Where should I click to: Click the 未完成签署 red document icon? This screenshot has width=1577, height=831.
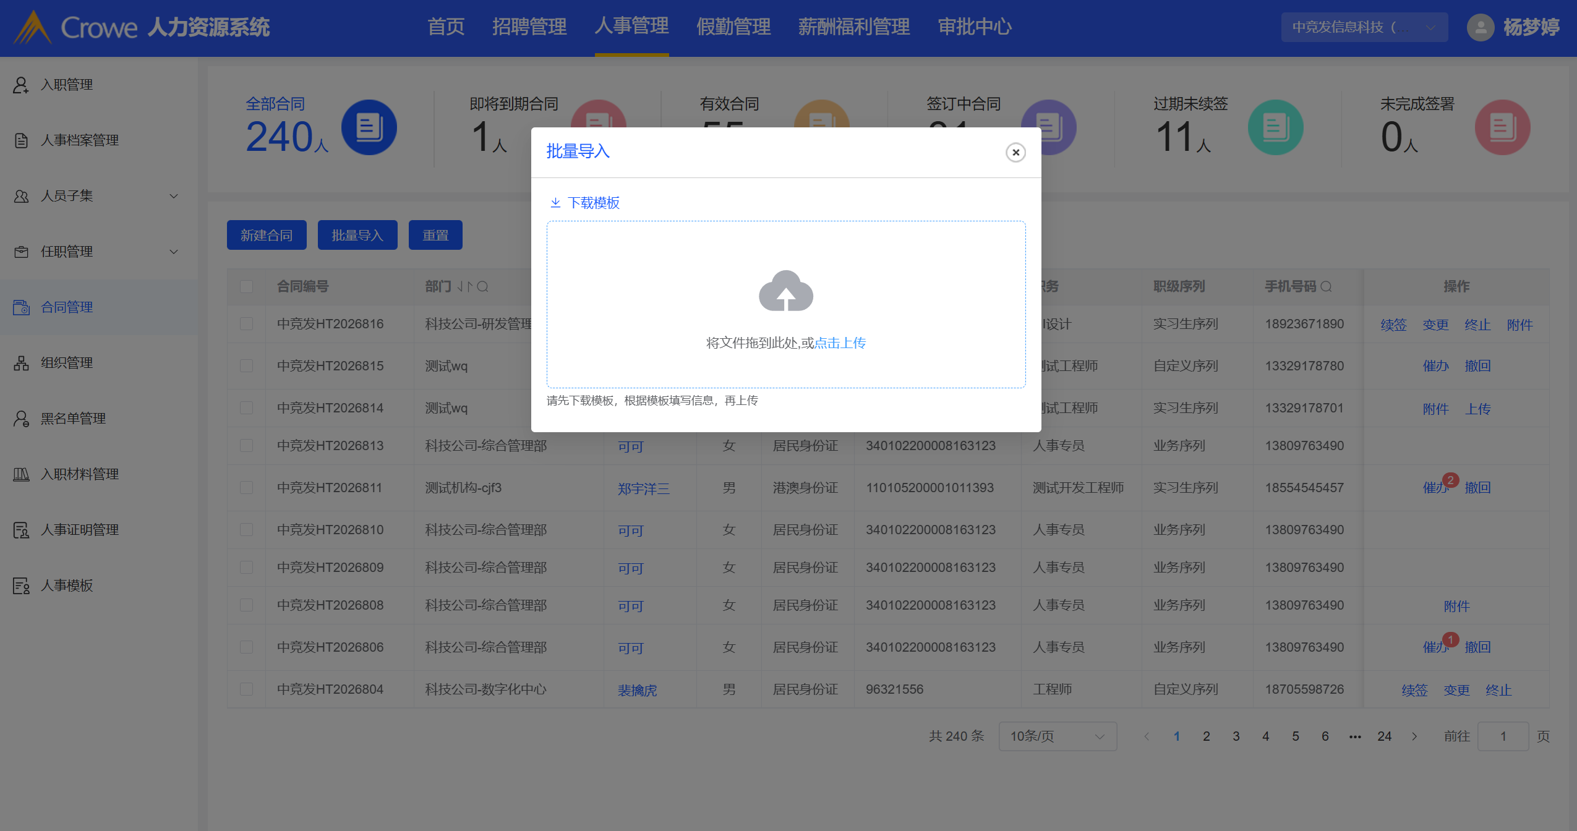[1502, 128]
